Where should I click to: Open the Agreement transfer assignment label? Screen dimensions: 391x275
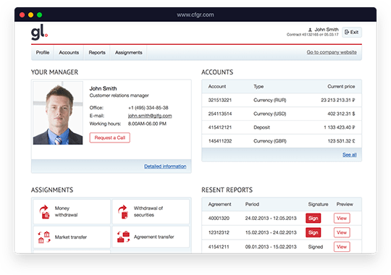154,237
